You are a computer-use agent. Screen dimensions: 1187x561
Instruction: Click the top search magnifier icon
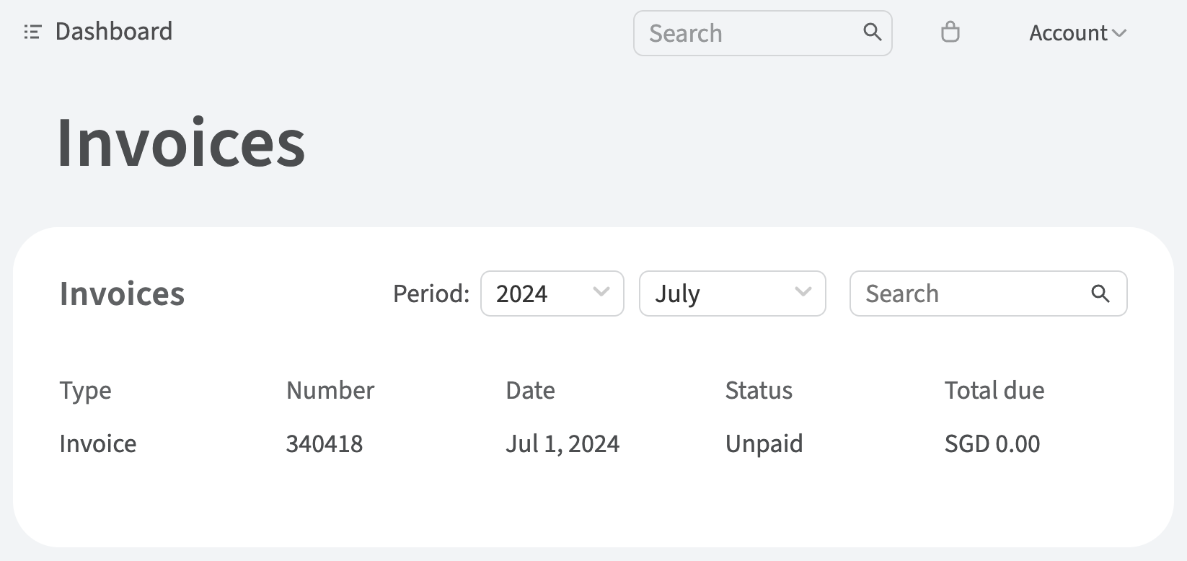[x=872, y=32]
